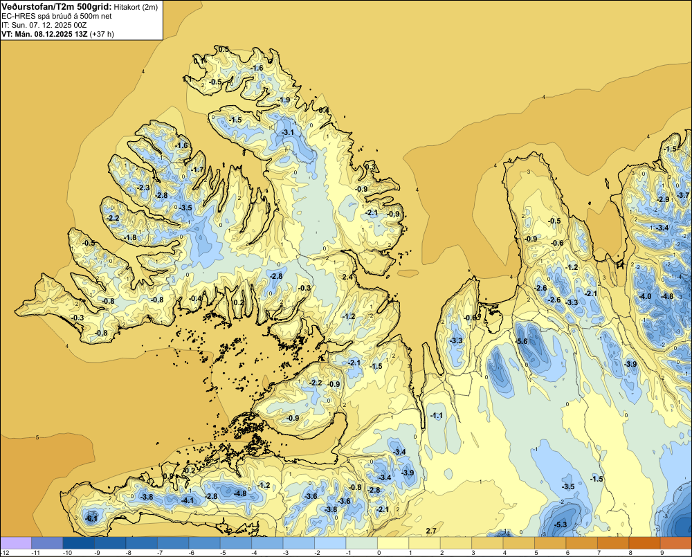Click the pale yellow legend swatch between 0 and 1
Image resolution: width=692 pixels, height=557 pixels.
pos(393,542)
